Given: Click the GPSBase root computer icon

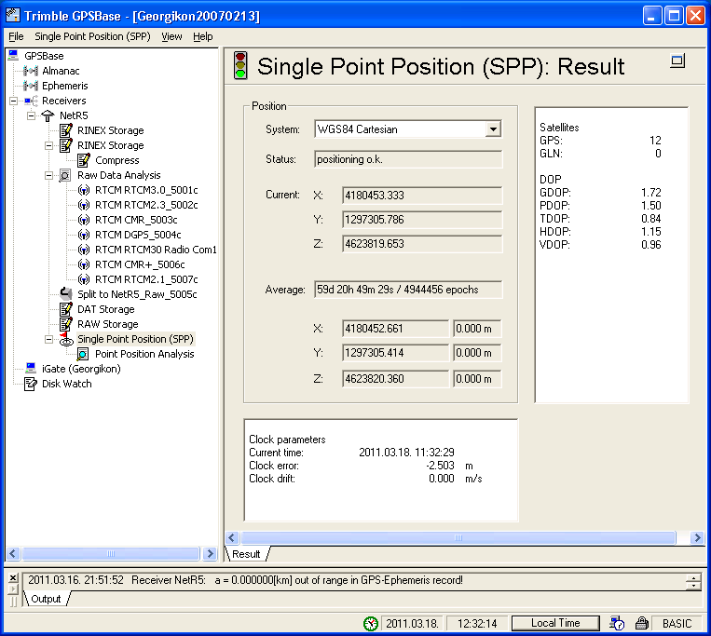Looking at the screenshot, I should pos(13,56).
